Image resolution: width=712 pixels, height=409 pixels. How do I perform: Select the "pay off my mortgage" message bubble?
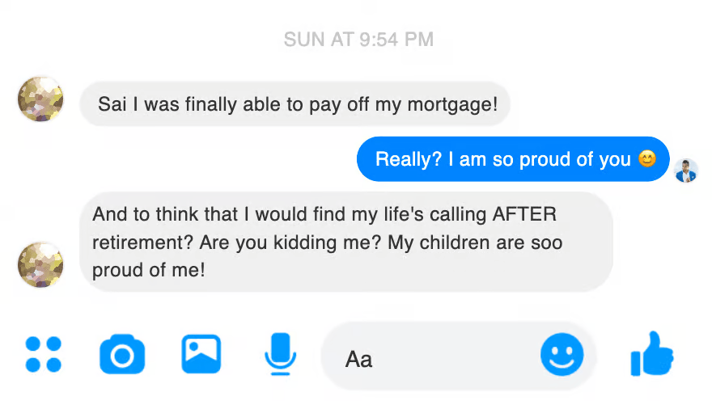pos(295,104)
